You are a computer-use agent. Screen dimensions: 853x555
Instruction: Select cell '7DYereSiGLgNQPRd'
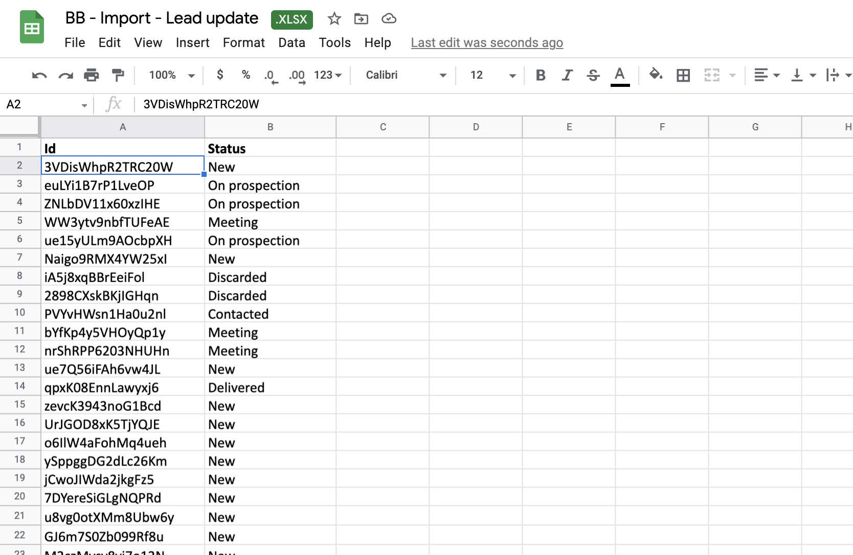click(123, 497)
